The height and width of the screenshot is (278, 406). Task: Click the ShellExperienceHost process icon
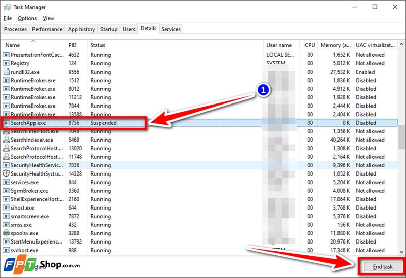click(x=6, y=199)
